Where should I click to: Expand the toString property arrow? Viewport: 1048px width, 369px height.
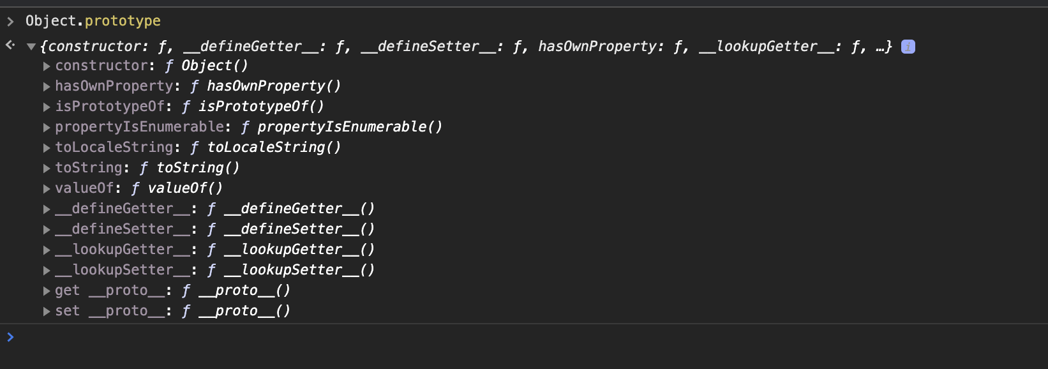[47, 169]
